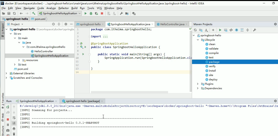Toggle Offline Mode in Maven toolbar
Image resolution: width=278 pixels, height=136 pixels.
231,30
